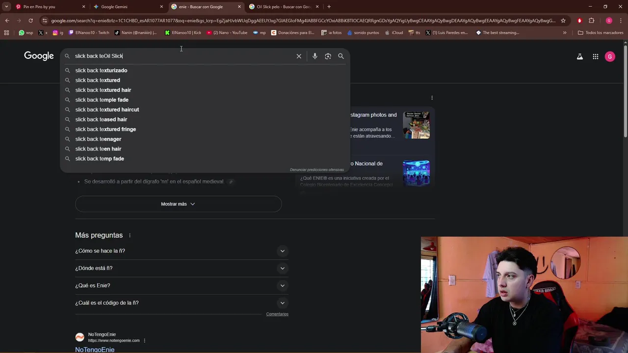Screen dimensions: 628x353
Task: Open the Instagram result thumbnail image
Action: click(x=416, y=125)
